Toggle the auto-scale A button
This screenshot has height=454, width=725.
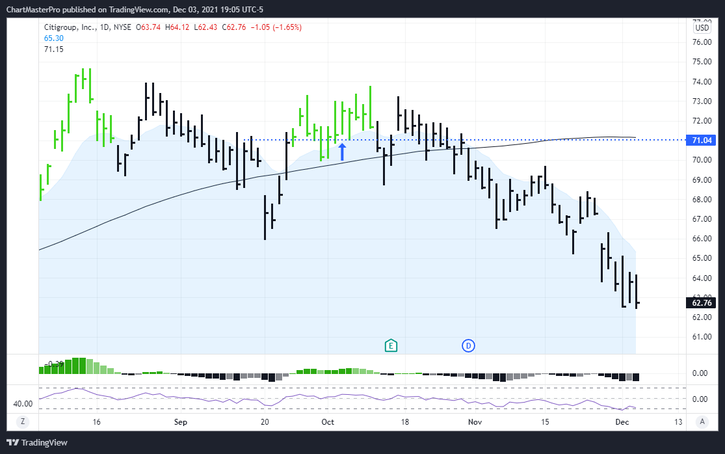click(x=702, y=421)
